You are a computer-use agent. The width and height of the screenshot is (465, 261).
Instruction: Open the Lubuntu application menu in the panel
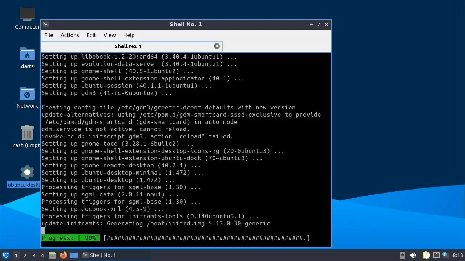5,255
